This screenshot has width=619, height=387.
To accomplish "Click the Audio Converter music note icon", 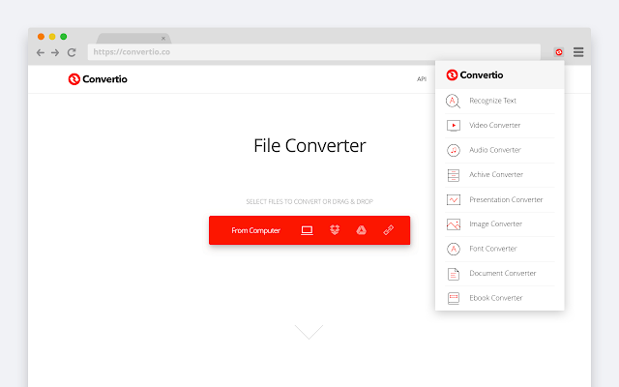I will click(454, 150).
